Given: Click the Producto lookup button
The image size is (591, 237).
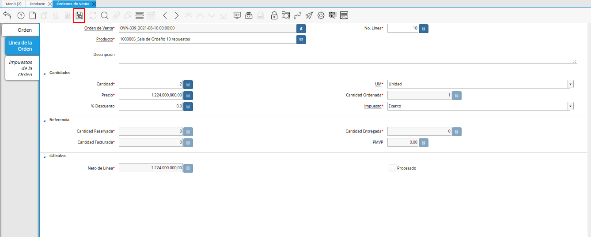Looking at the screenshot, I should point(301,40).
